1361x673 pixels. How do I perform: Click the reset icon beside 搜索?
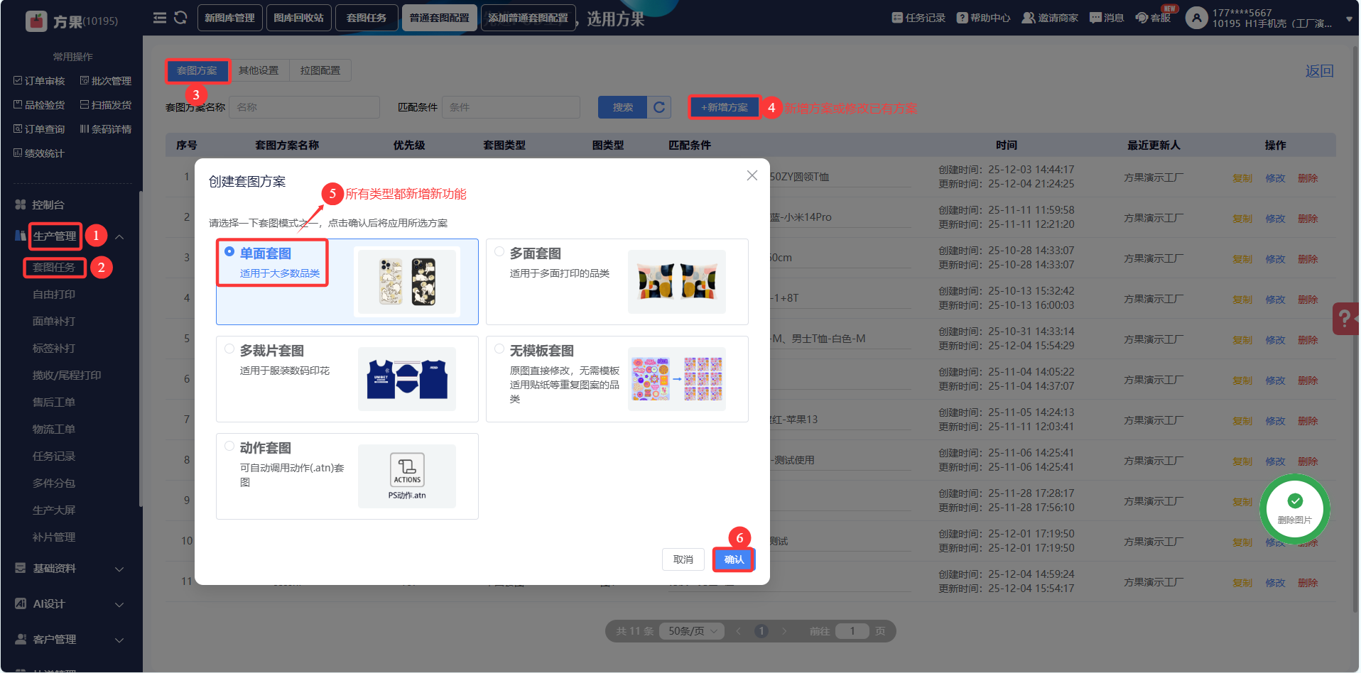click(659, 107)
